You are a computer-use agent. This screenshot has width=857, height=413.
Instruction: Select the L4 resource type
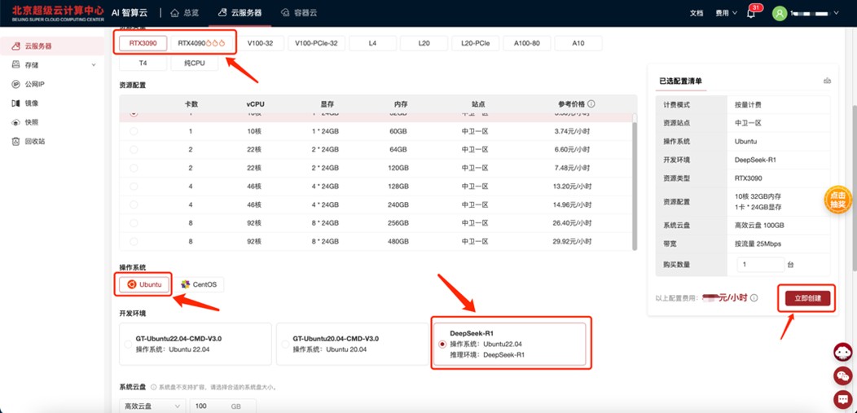(373, 43)
